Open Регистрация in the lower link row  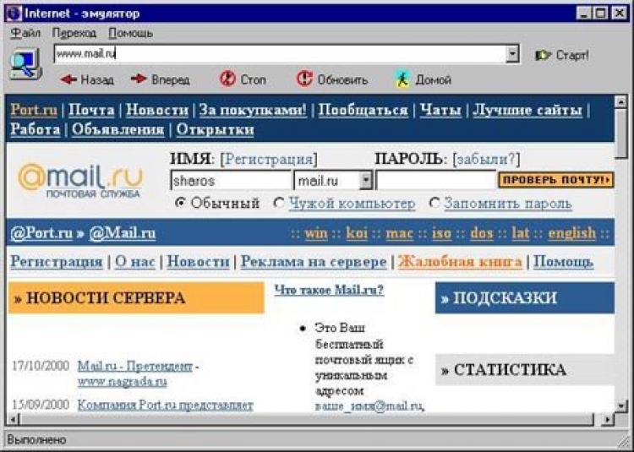pos(57,262)
